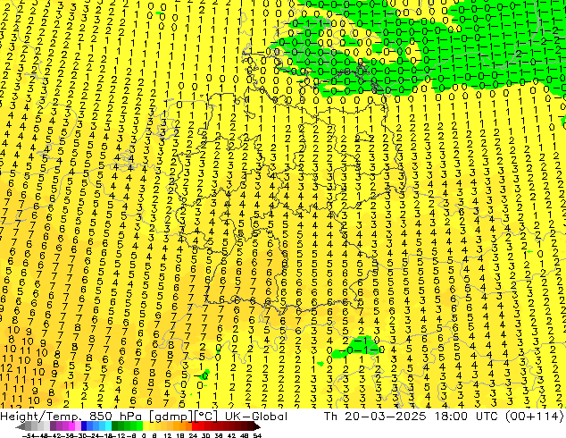The height and width of the screenshot is (438, 566).
Task: Select the dark purple swatch in the color scale
Action: click(x=53, y=426)
